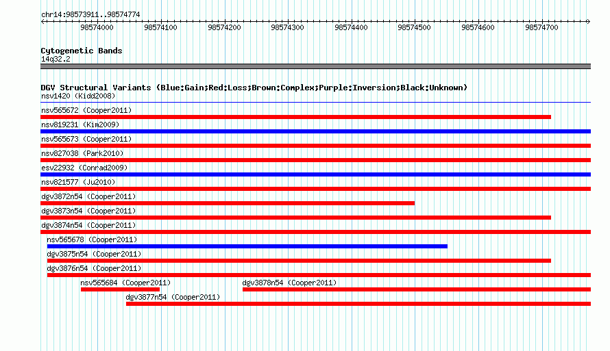Click the esv22932 (Conrad2009) label
610x351 pixels.
84,168
